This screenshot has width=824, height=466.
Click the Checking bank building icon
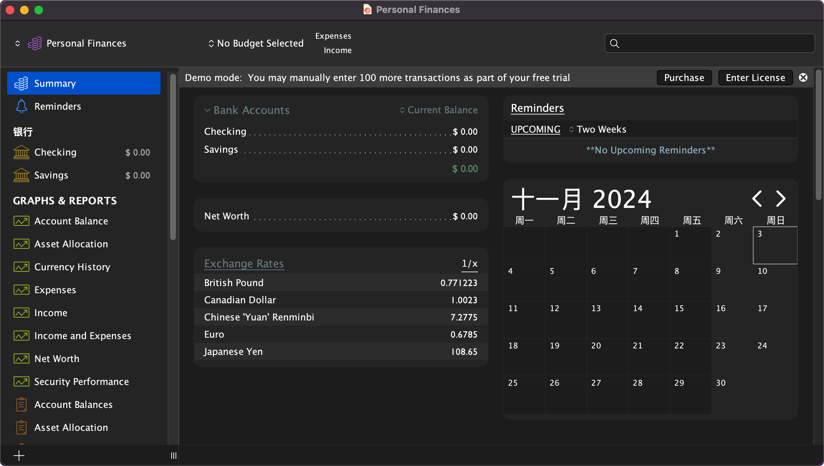(x=21, y=152)
